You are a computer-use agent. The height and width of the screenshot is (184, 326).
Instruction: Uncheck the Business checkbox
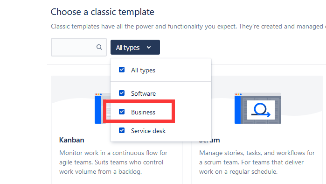point(122,112)
